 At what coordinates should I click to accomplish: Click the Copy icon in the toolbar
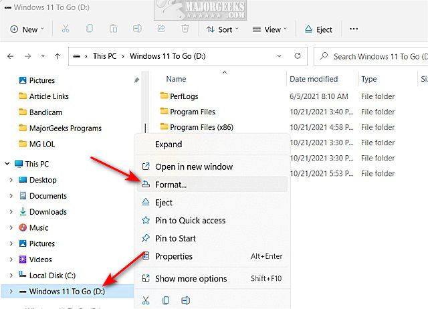point(90,29)
